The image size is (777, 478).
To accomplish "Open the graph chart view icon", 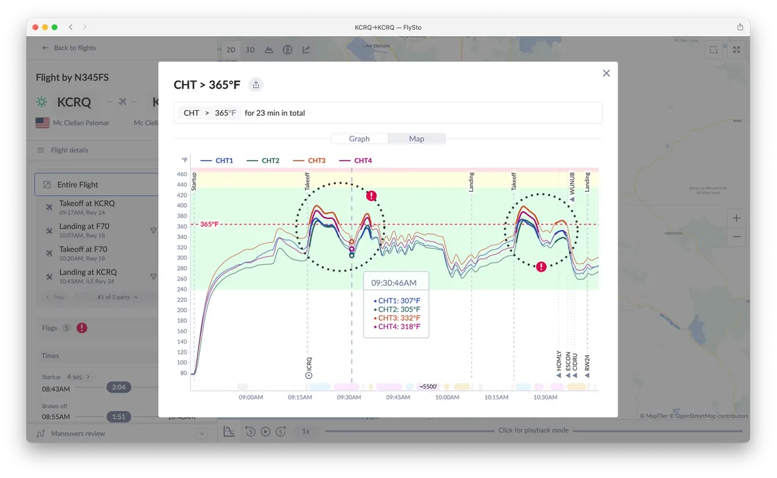I will point(306,50).
